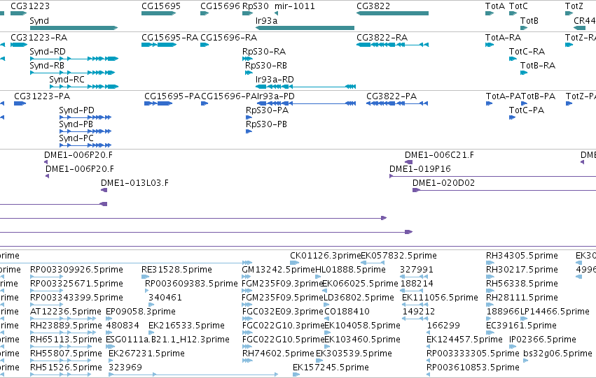
Task: Select the Synd-PD protein label
Action: pyautogui.click(x=76, y=110)
